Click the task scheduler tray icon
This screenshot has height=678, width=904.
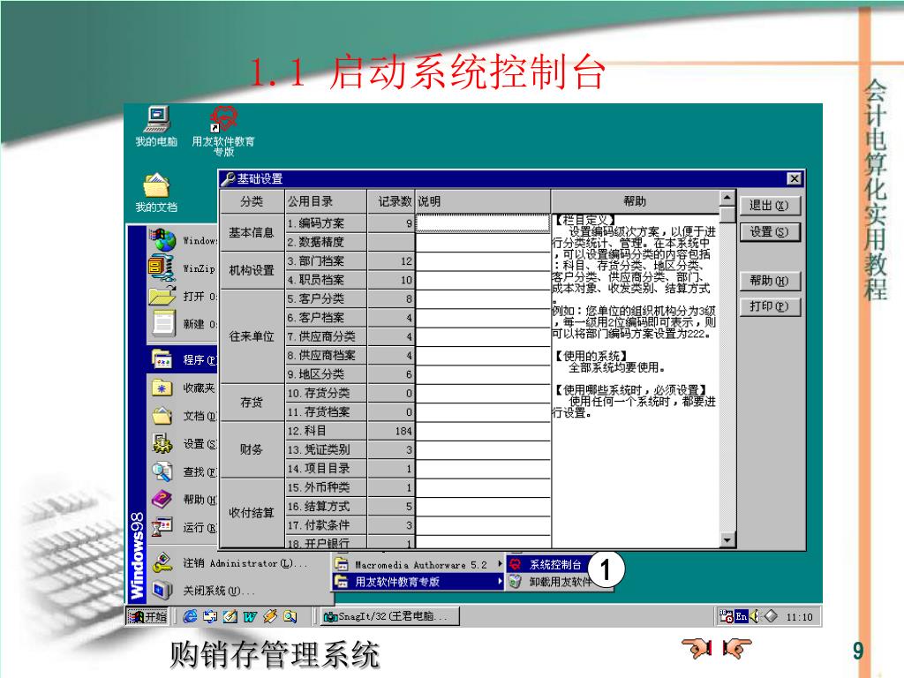(x=727, y=616)
